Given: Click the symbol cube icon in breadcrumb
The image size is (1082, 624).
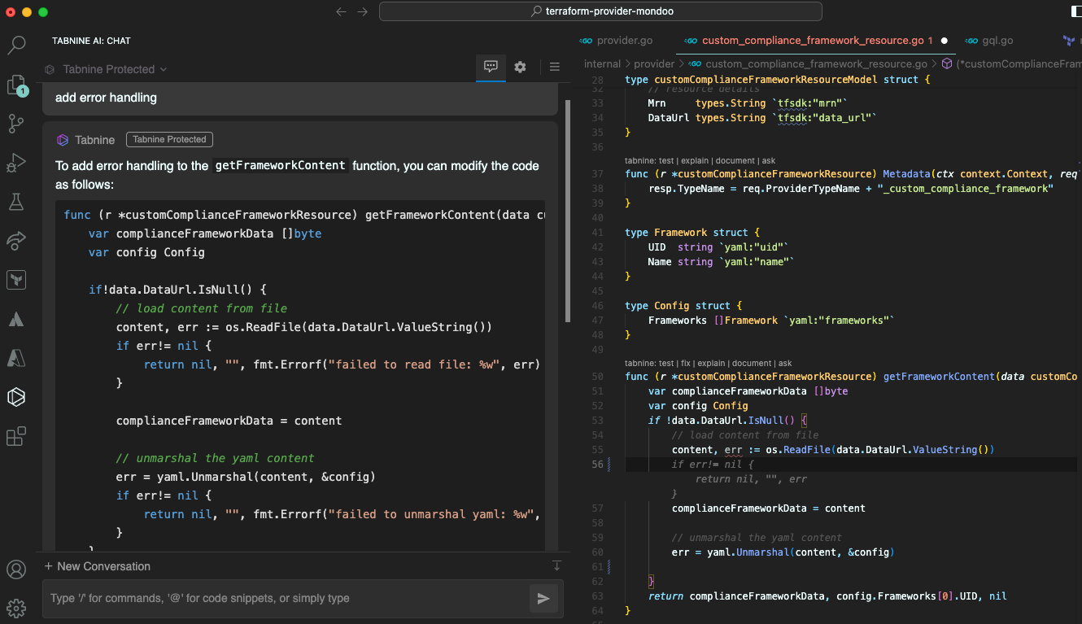Looking at the screenshot, I should (947, 63).
